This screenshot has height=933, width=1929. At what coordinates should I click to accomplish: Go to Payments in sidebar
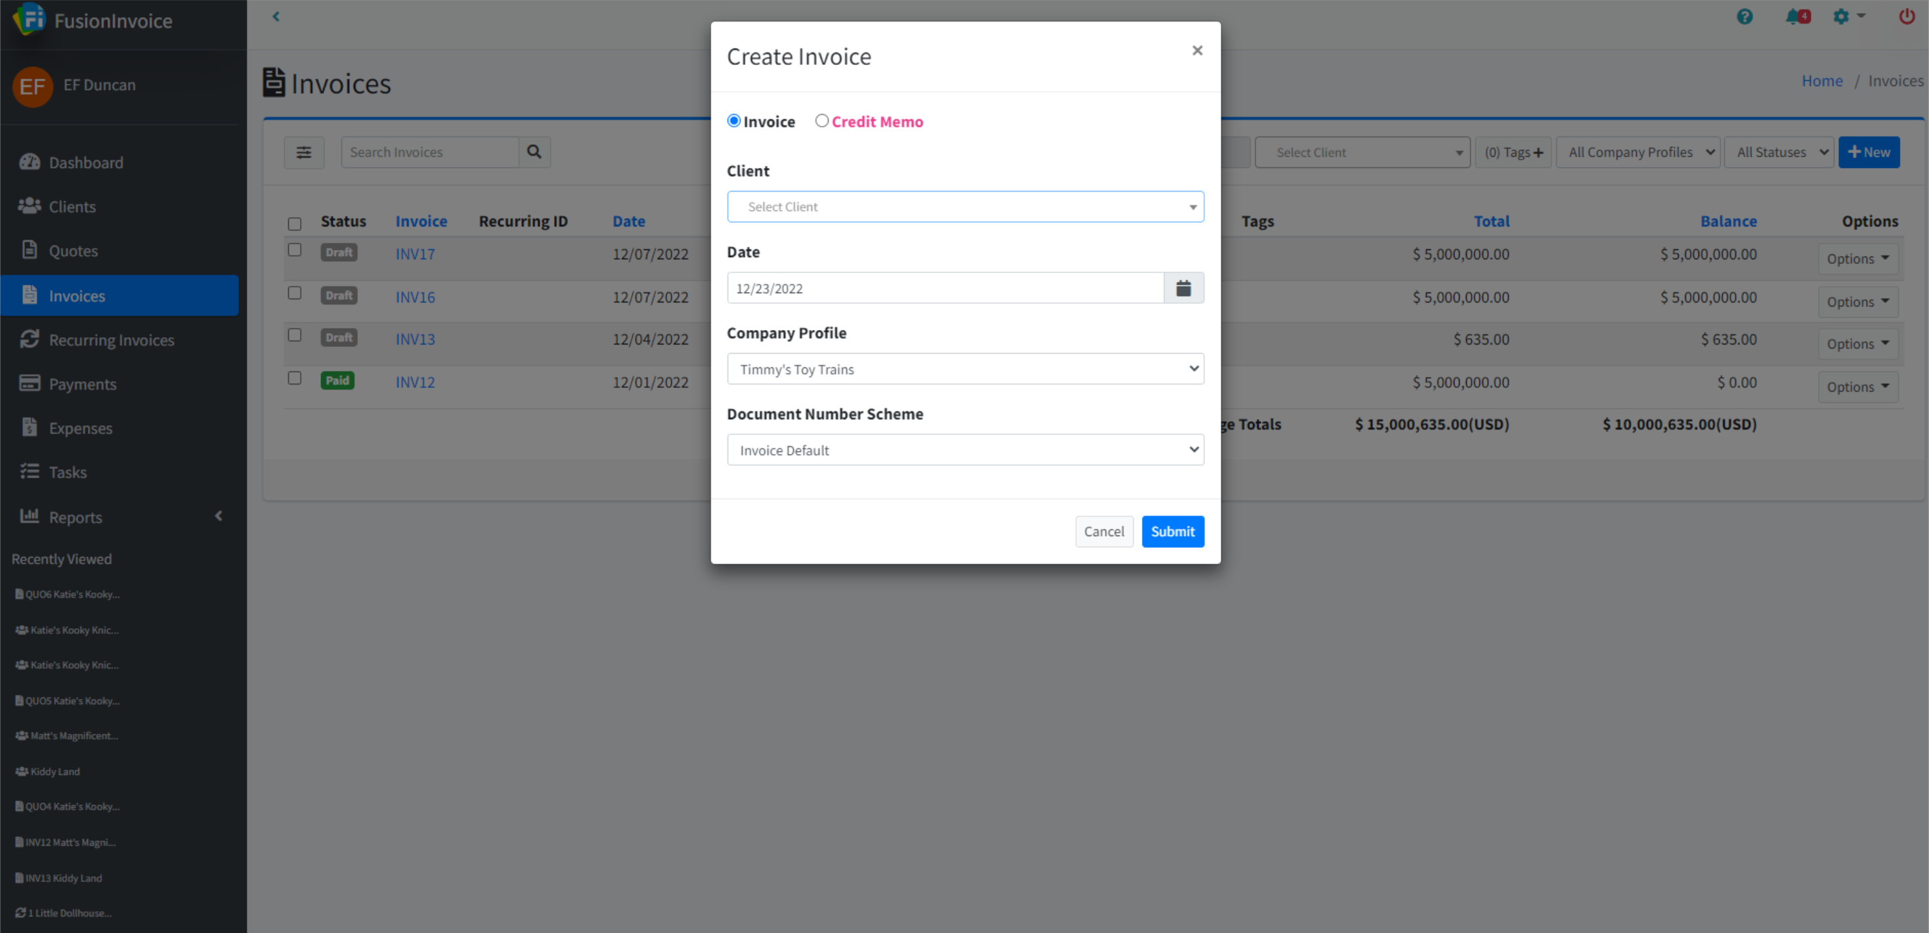82,384
